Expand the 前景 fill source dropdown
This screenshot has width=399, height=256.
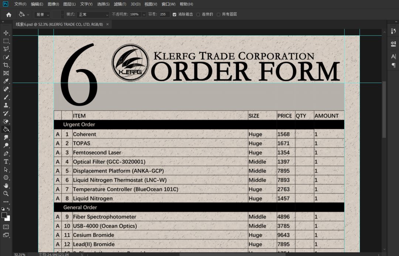tap(42, 14)
